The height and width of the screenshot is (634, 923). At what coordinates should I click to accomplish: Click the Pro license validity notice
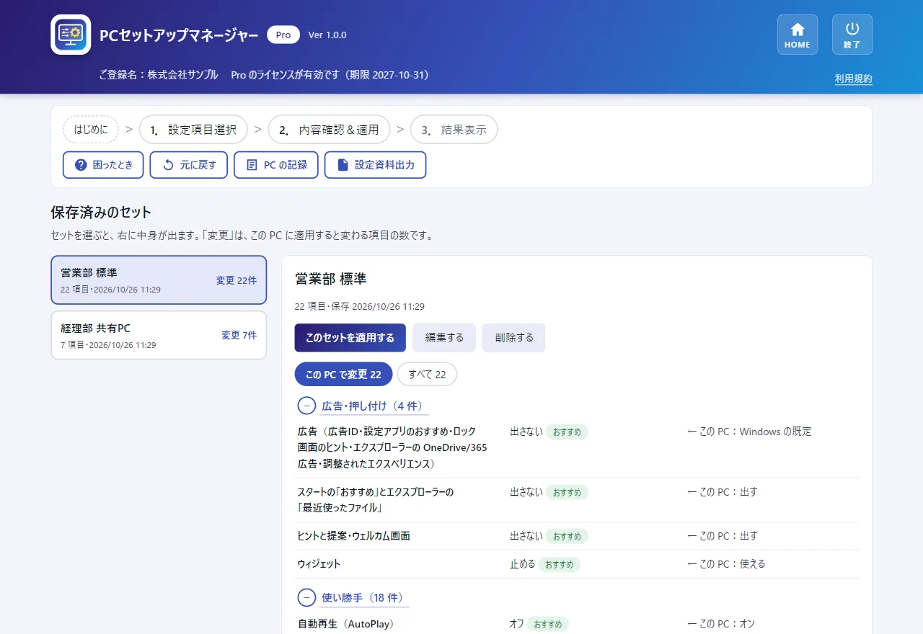(330, 75)
